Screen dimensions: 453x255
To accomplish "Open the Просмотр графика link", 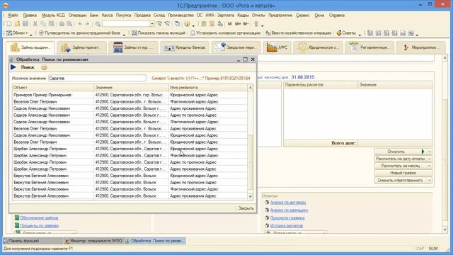I will point(287,218).
